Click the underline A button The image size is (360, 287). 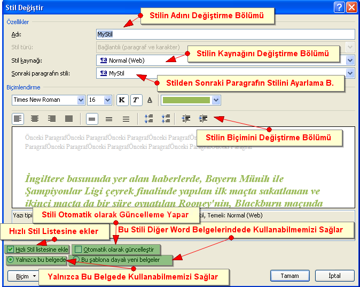click(150, 100)
